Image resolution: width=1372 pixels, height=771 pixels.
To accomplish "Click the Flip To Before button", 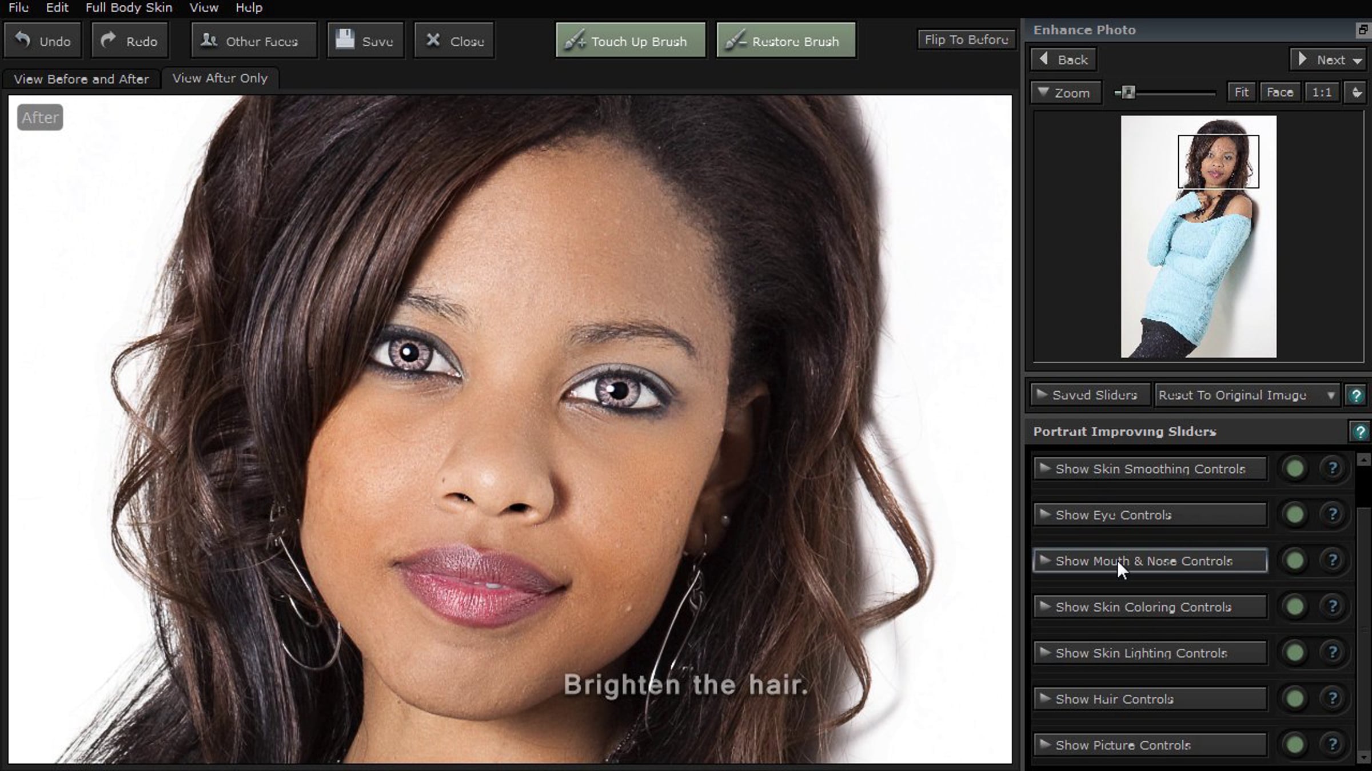I will click(x=966, y=40).
